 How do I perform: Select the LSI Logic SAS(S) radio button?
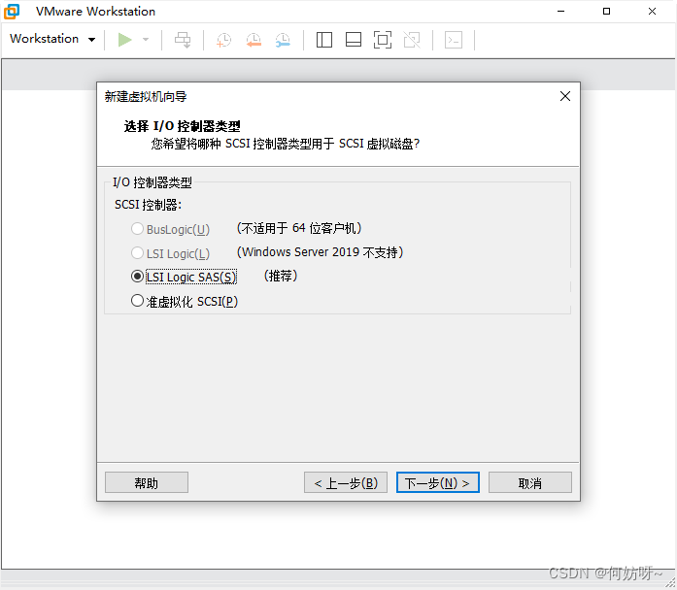pyautogui.click(x=137, y=277)
